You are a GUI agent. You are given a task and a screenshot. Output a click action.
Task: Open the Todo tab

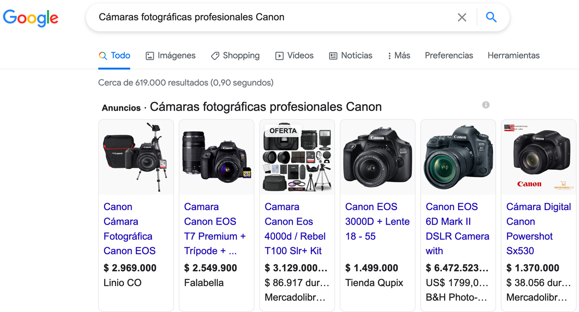[114, 56]
